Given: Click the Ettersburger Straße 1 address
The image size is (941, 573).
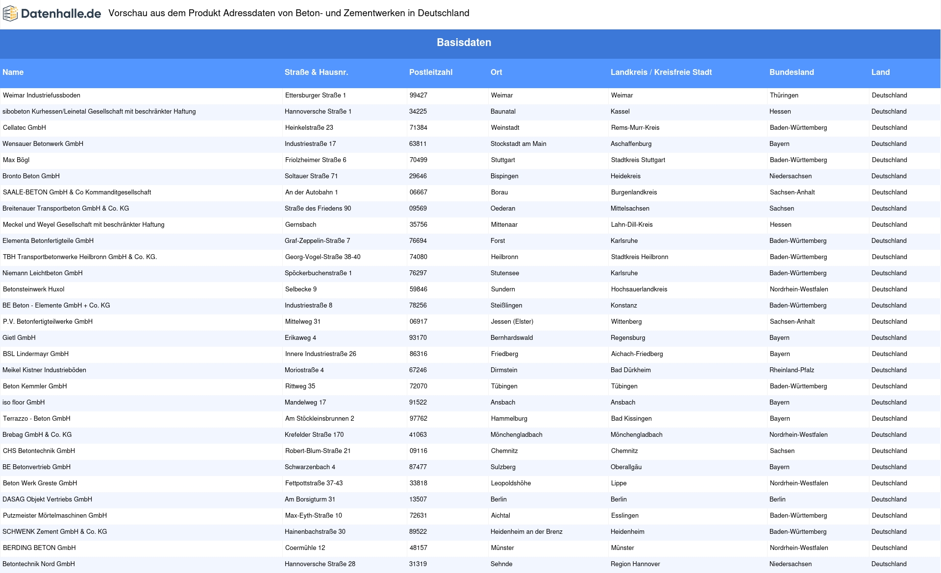Looking at the screenshot, I should coord(316,95).
